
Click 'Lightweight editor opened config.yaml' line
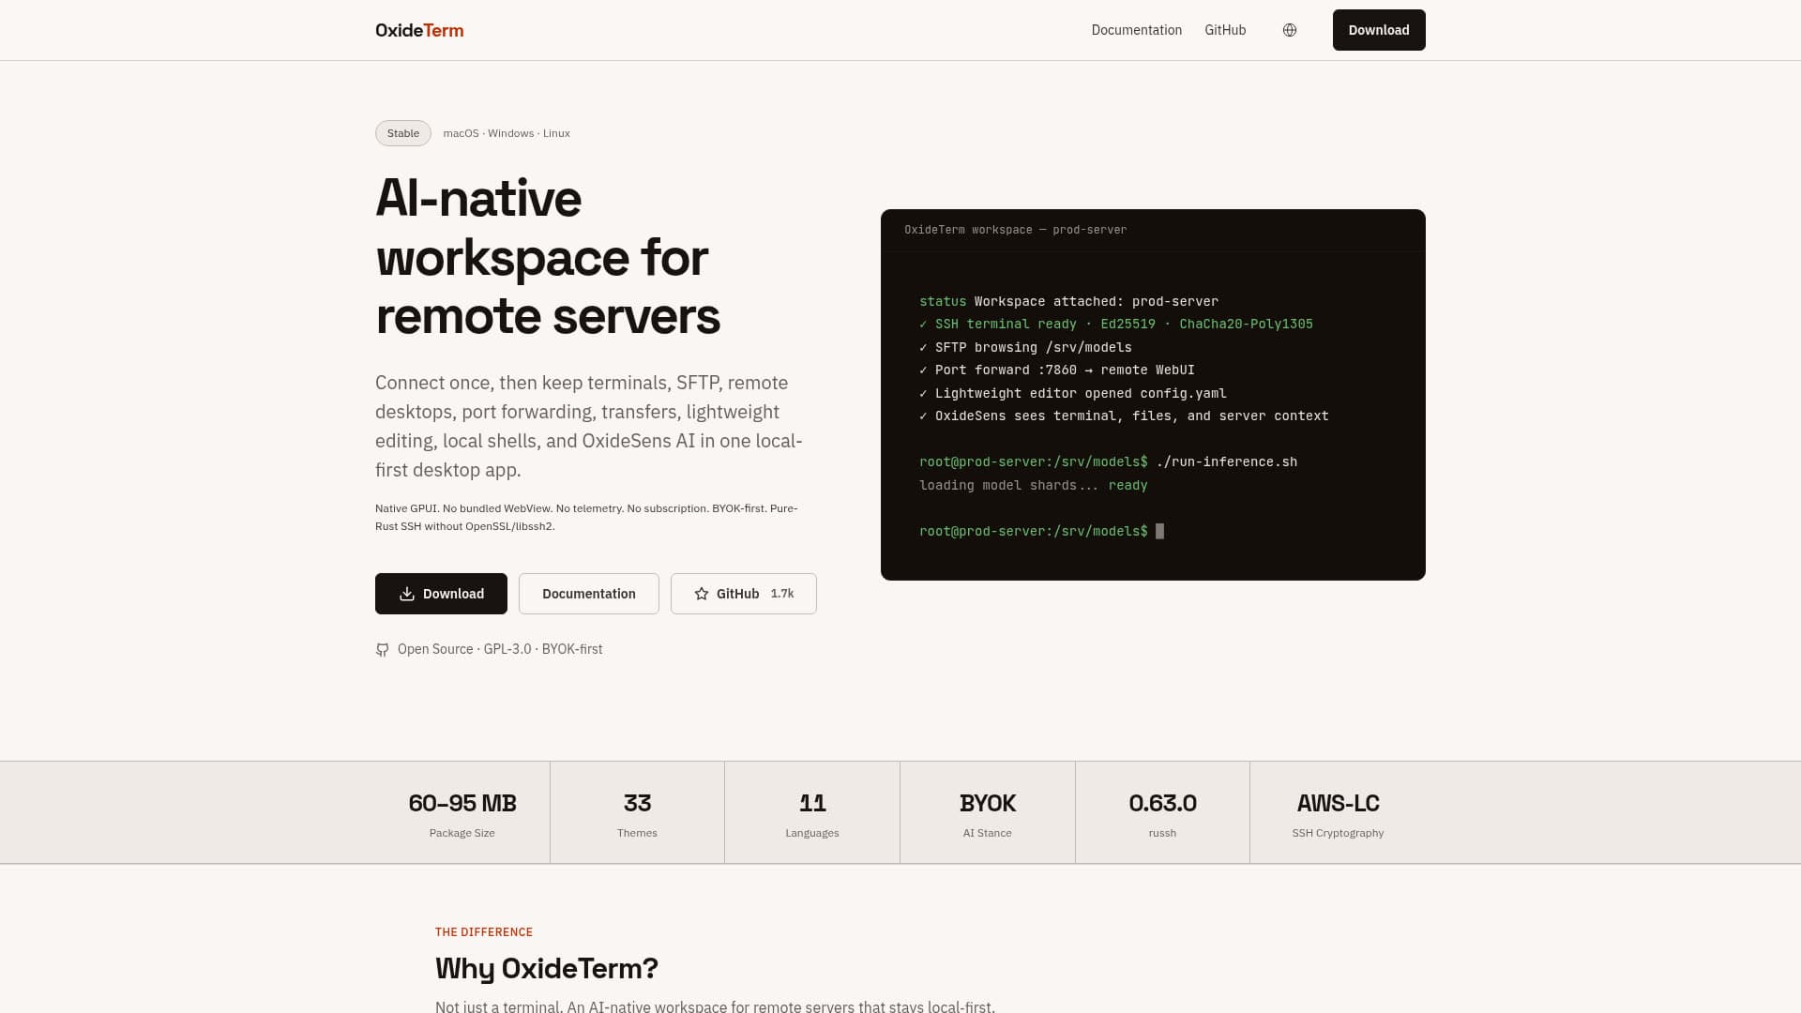[1073, 393]
